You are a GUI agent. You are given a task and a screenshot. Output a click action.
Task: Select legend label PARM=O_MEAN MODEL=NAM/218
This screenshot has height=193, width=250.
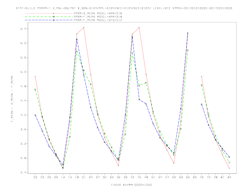click(98, 13)
